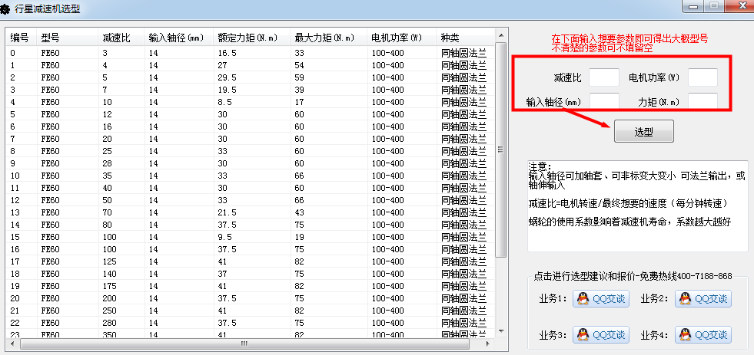The height and width of the screenshot is (355, 754).
Task: Select row 1 with ratio 4
Action: pyautogui.click(x=250, y=65)
